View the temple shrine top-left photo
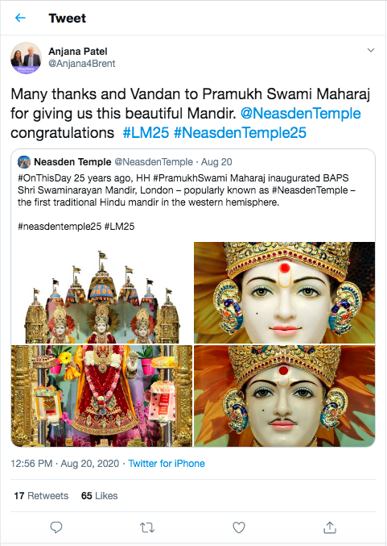 pos(102,293)
